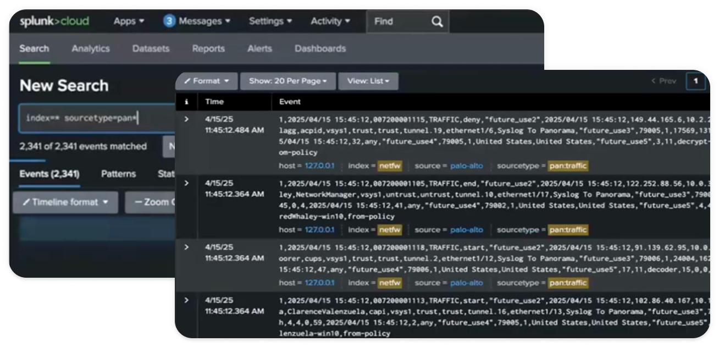Open the Format dropdown with pencil icon

click(x=207, y=81)
